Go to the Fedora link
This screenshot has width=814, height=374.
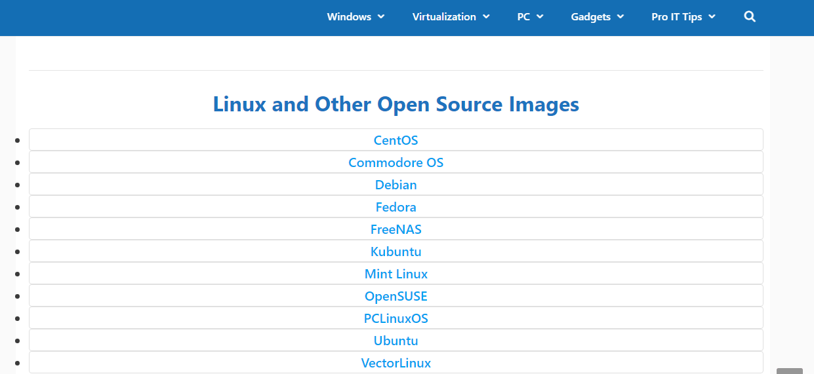pos(396,207)
